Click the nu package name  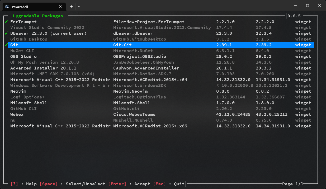click(x=13, y=120)
